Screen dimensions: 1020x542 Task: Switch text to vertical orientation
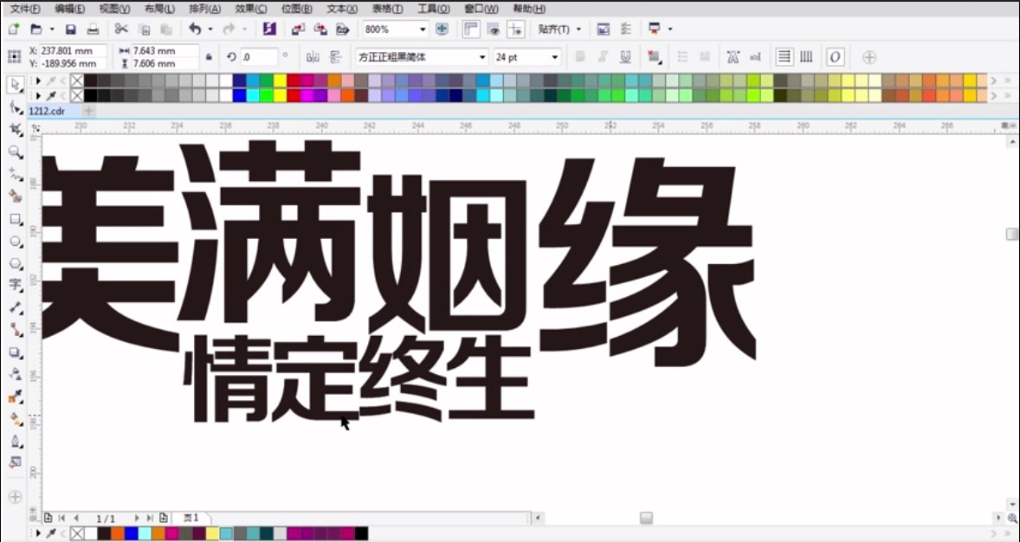coord(806,56)
